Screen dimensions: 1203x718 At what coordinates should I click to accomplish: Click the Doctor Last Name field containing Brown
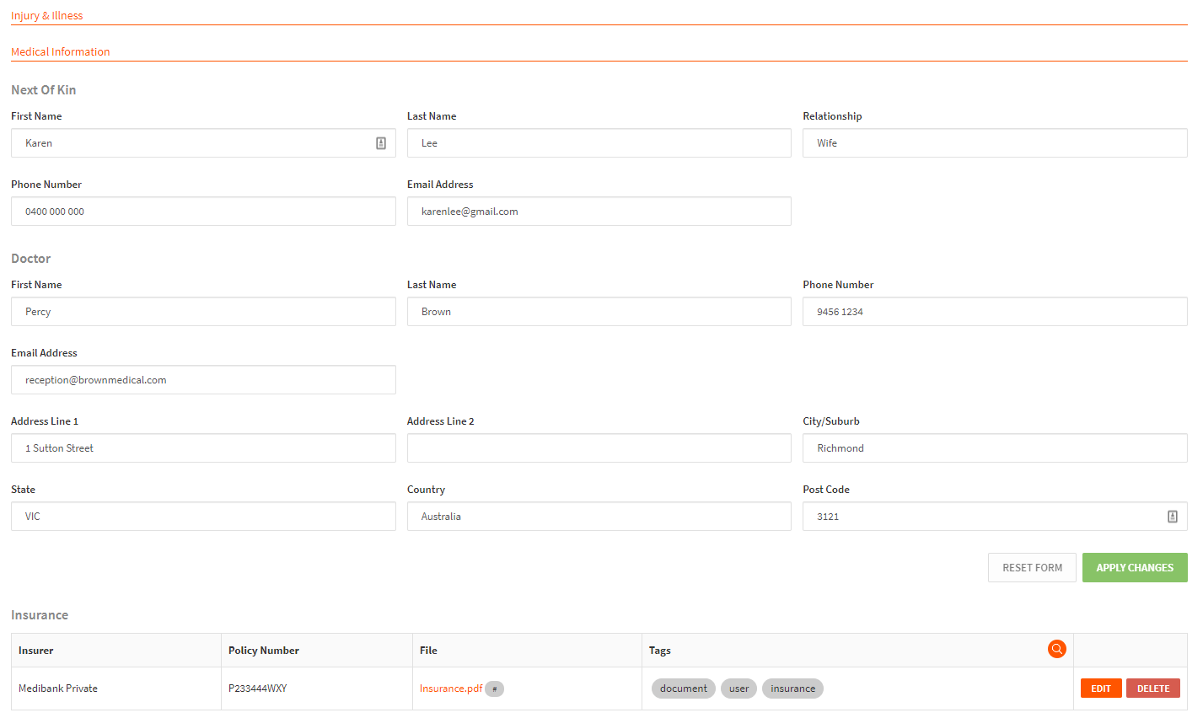coord(599,312)
